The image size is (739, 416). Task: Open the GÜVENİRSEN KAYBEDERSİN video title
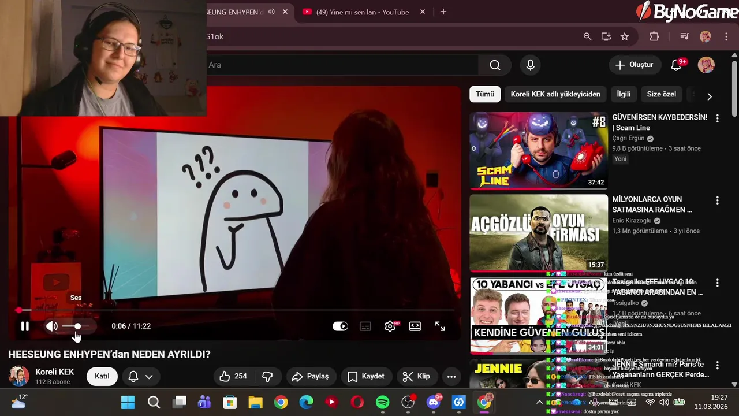coord(659,122)
